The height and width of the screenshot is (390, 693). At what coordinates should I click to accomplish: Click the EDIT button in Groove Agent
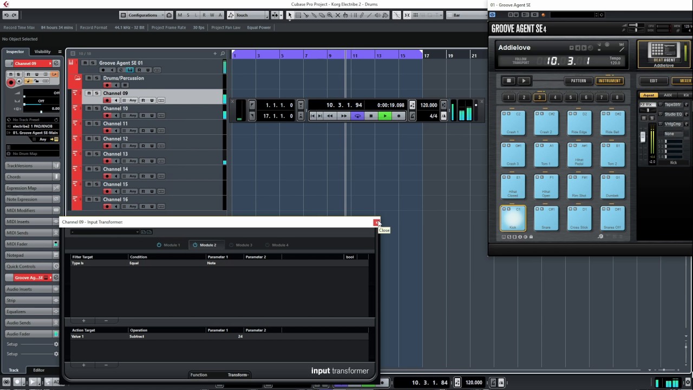653,81
